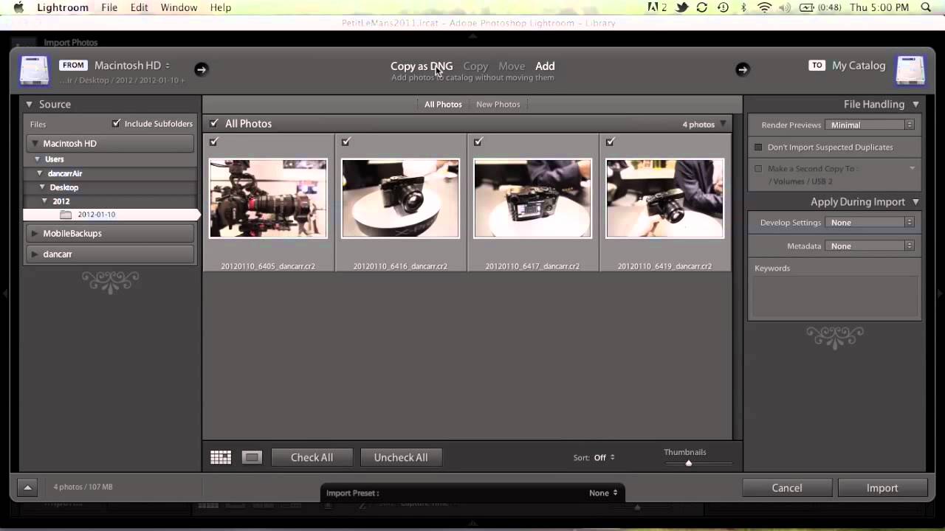Click the Check All button
Viewport: 945px width, 531px height.
point(312,458)
